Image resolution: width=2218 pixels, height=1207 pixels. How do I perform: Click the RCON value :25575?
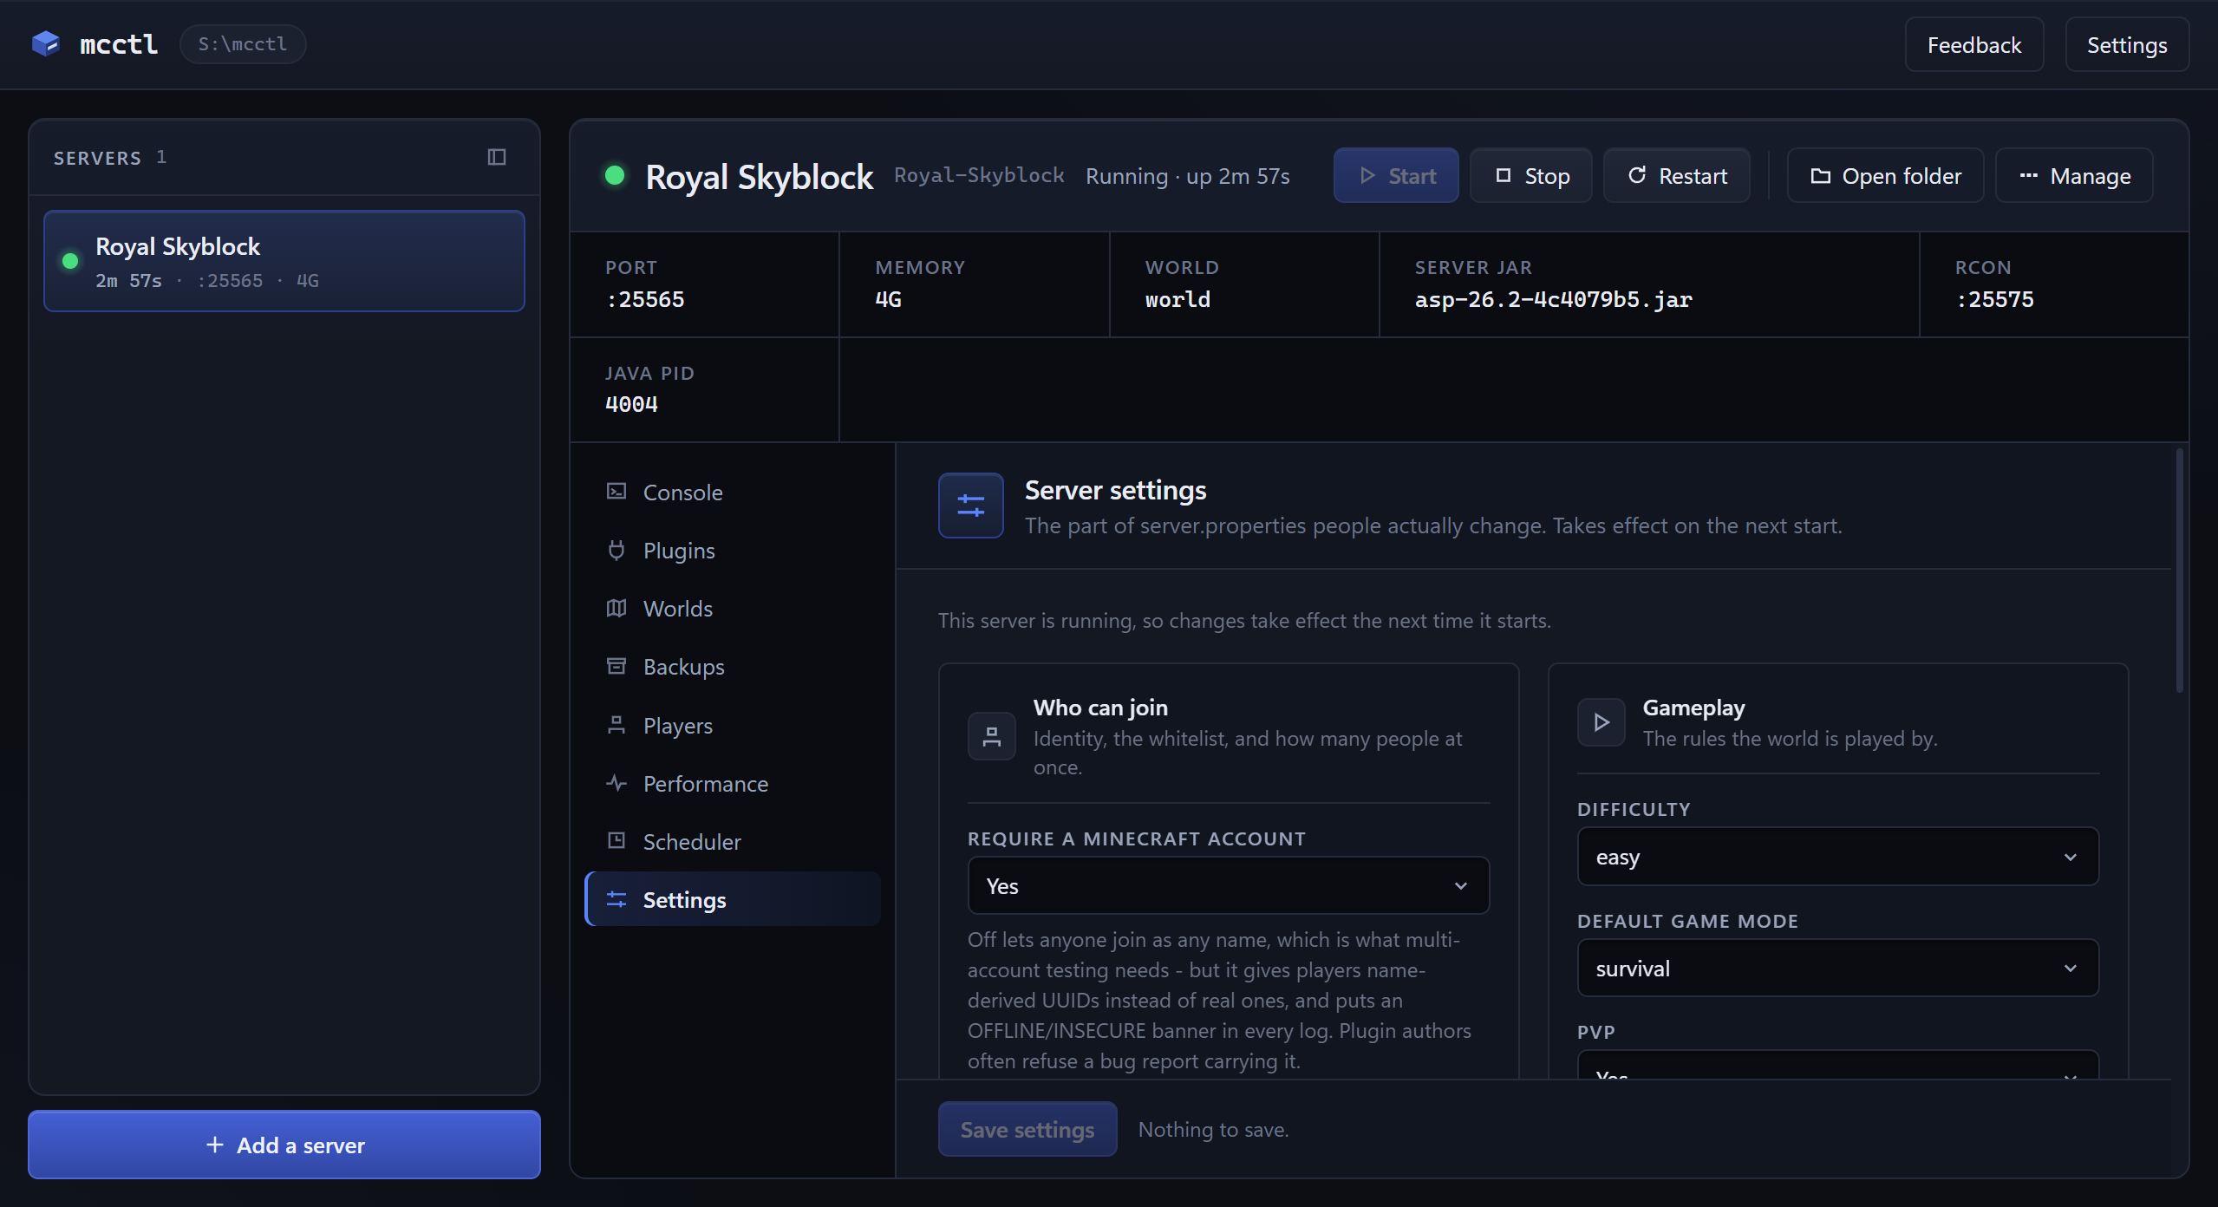click(1994, 299)
